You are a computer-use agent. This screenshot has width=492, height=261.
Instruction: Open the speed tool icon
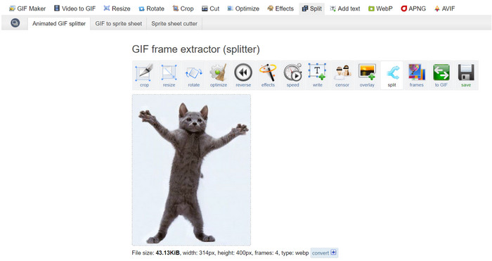click(x=293, y=75)
